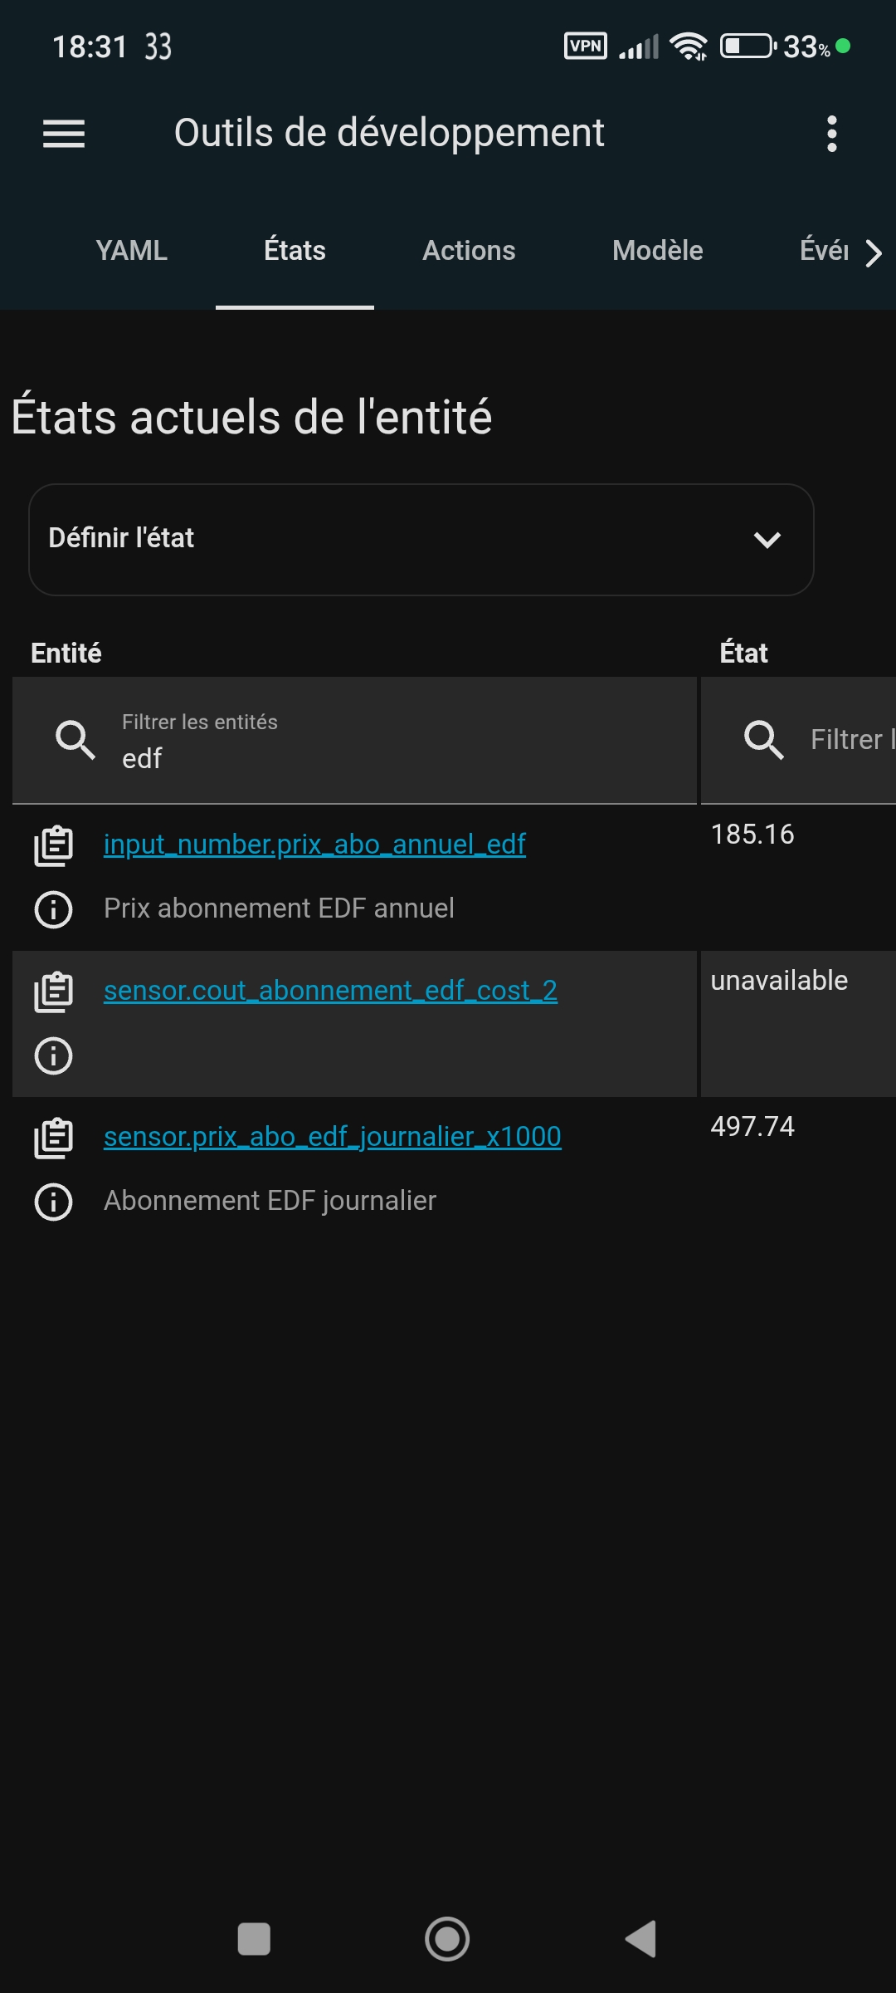Switch to the Actions tab

[469, 251]
